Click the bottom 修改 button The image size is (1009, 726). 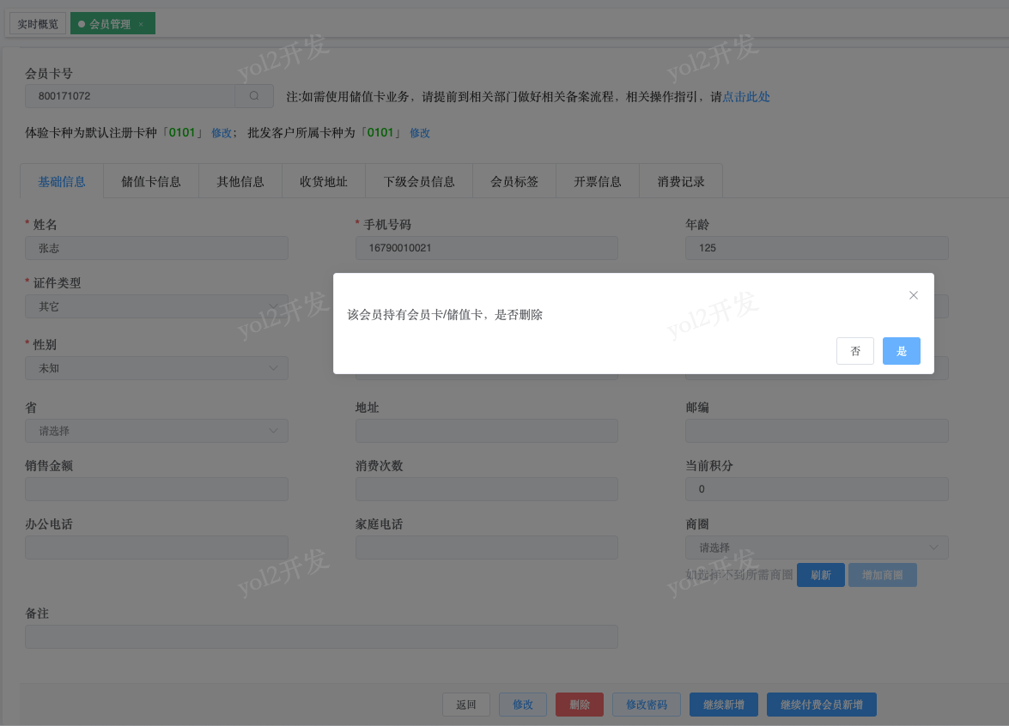point(522,705)
